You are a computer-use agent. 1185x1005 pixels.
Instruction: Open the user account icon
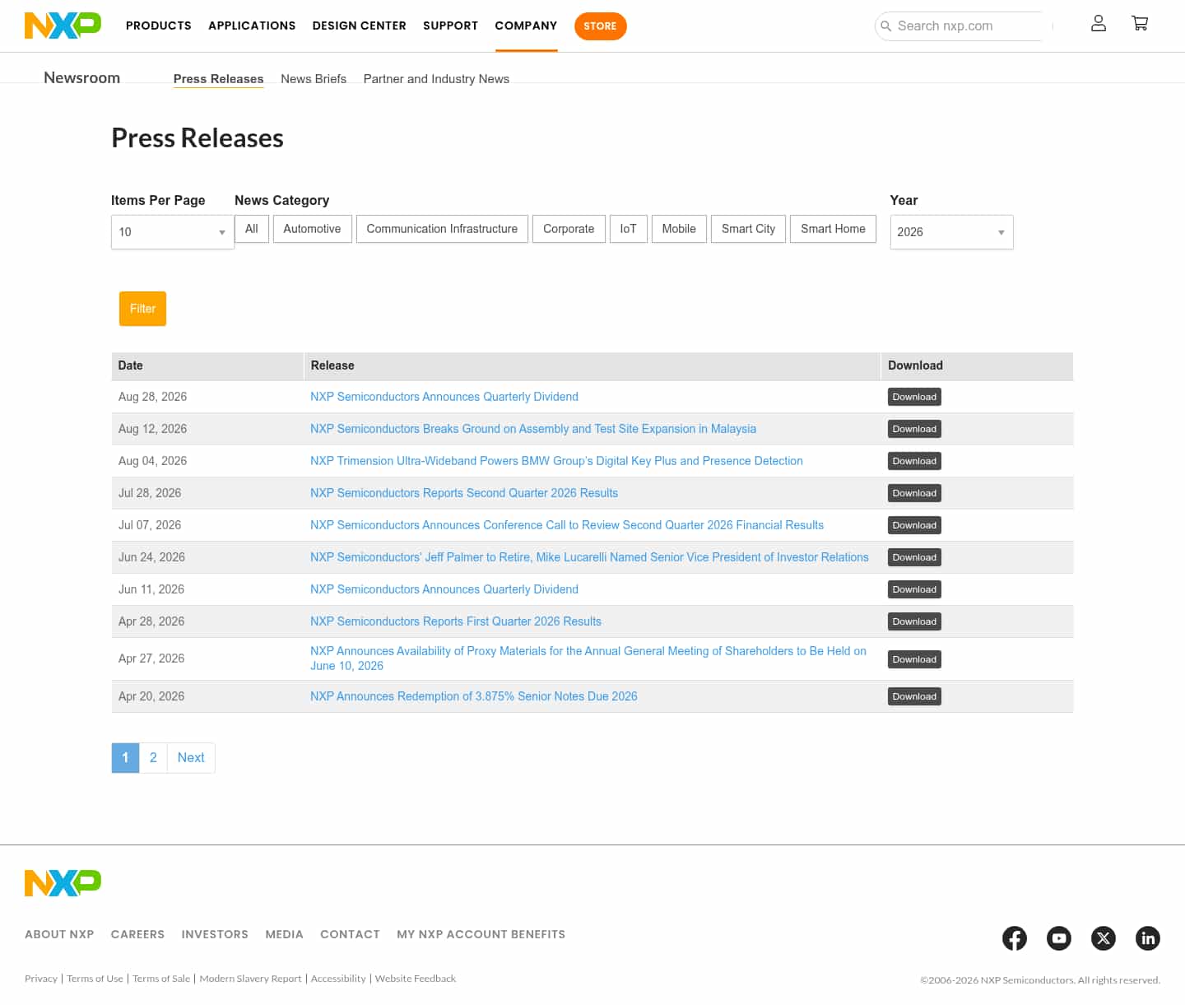[x=1098, y=24]
